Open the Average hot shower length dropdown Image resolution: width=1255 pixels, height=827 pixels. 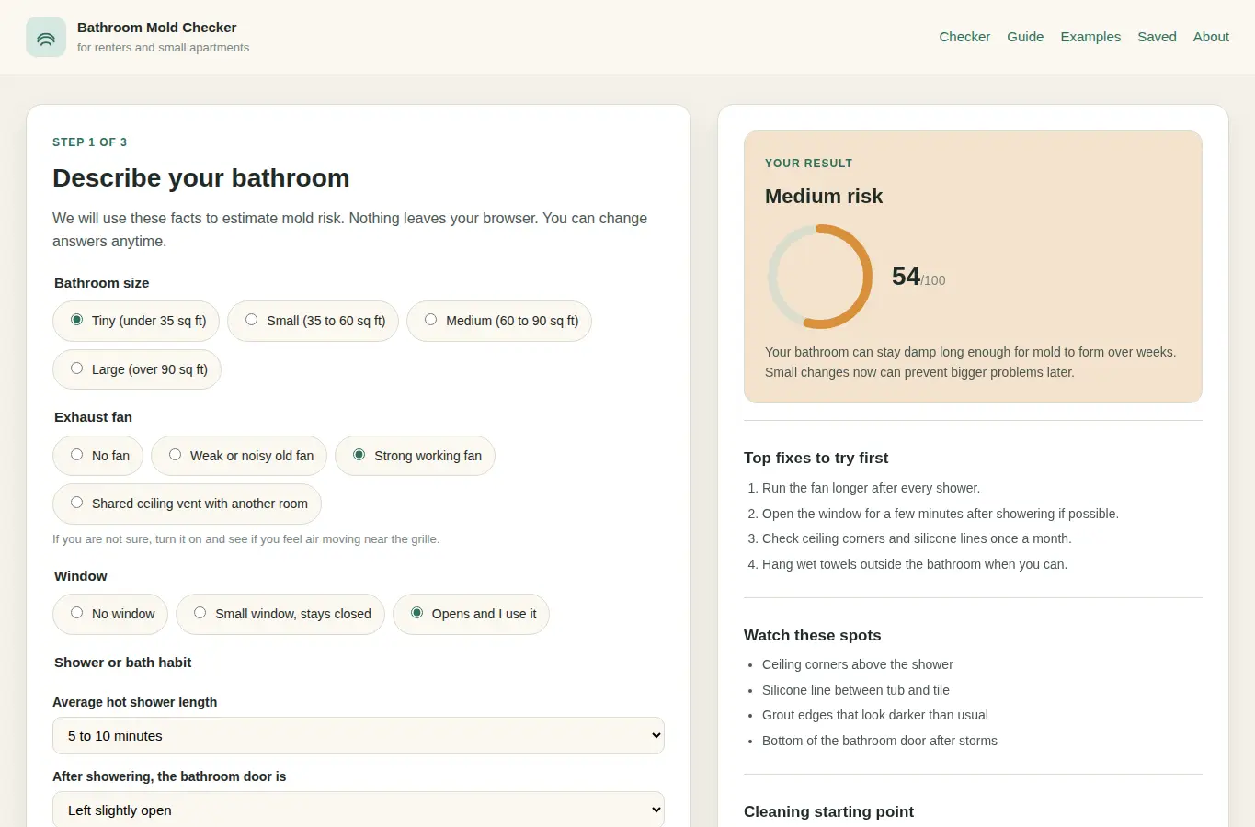tap(359, 736)
